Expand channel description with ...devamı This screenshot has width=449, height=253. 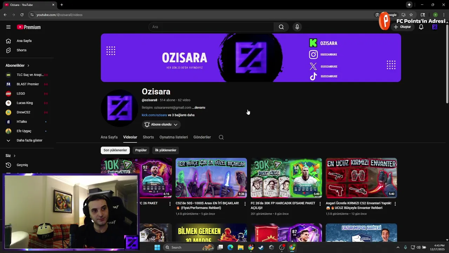[x=199, y=108]
